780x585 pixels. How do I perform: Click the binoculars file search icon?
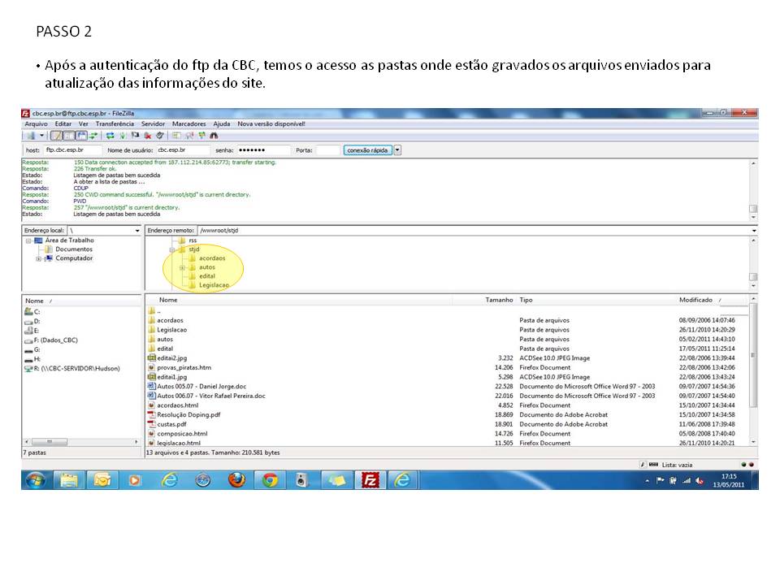pos(214,136)
